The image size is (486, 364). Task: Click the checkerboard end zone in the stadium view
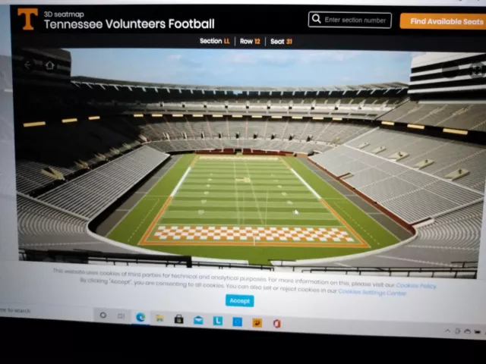(x=253, y=234)
